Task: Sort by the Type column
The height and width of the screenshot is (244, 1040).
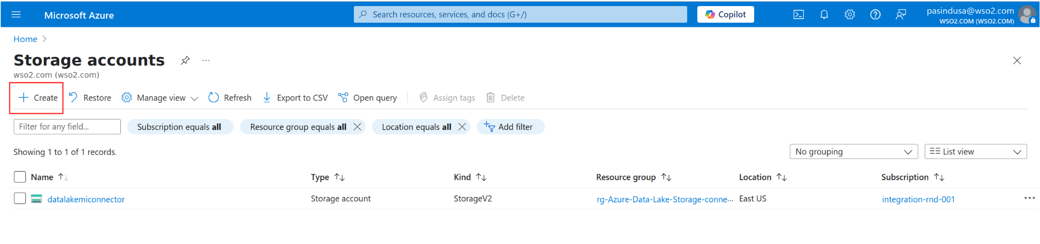Action: [328, 177]
